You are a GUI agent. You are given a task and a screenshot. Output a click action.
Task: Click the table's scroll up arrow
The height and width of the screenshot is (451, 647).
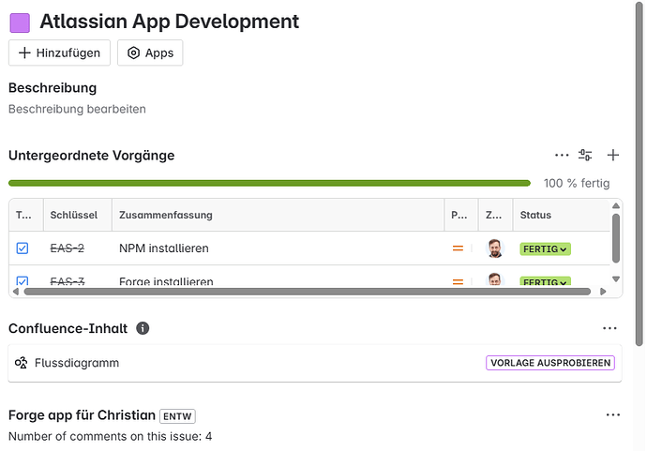click(616, 205)
